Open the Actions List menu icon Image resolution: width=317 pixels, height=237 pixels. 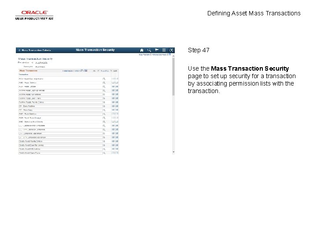(x=164, y=50)
